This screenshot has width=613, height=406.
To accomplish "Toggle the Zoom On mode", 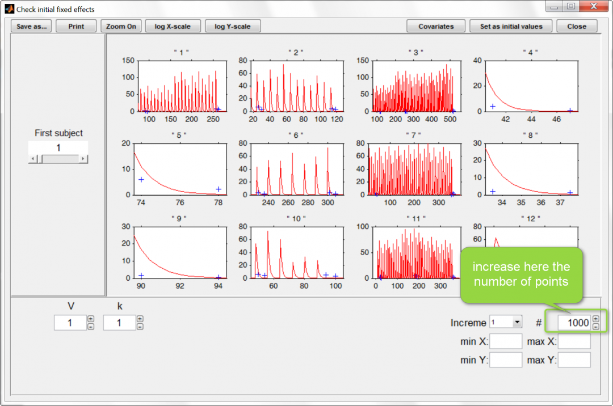I will point(120,26).
